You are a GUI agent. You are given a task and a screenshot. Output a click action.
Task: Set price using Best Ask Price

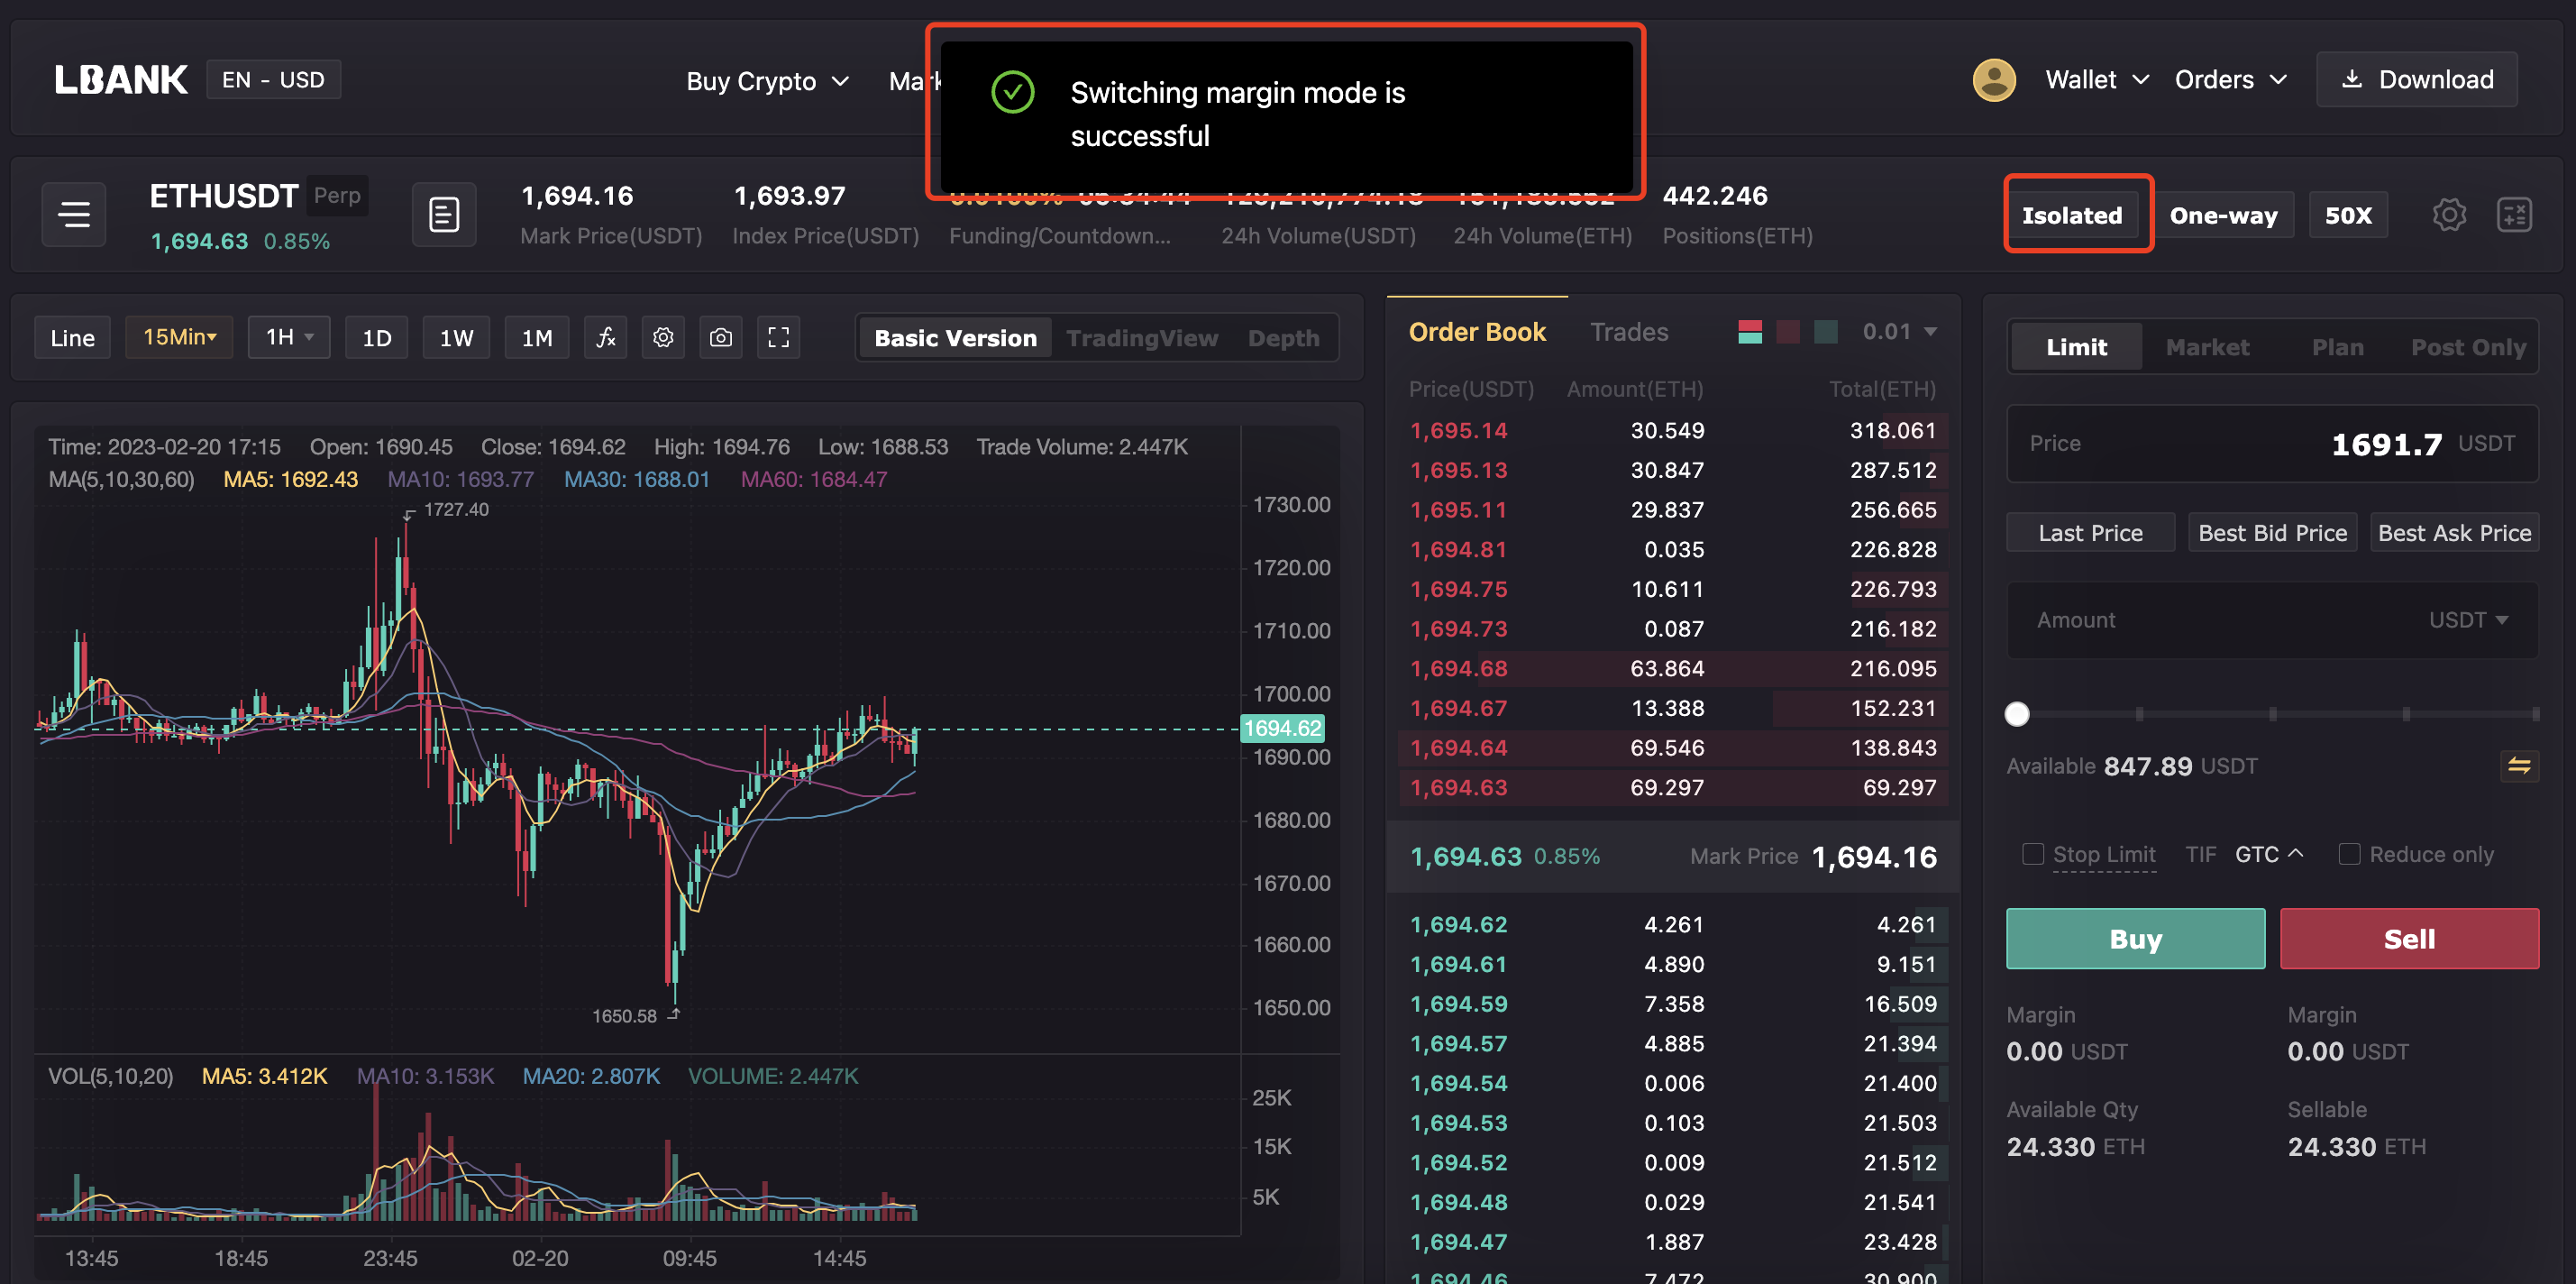[x=2454, y=532]
